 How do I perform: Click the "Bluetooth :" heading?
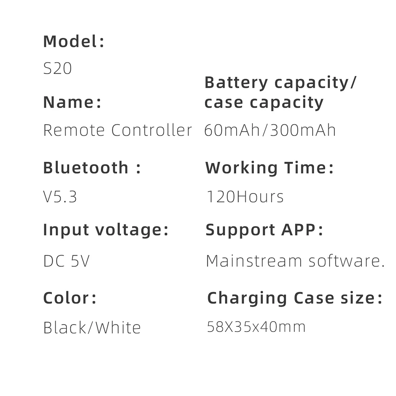point(92,168)
